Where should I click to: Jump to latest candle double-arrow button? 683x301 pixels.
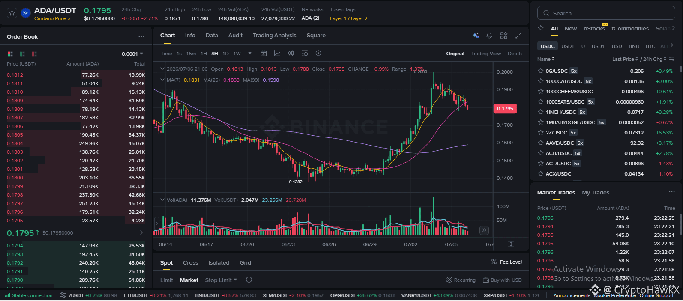[x=484, y=230]
